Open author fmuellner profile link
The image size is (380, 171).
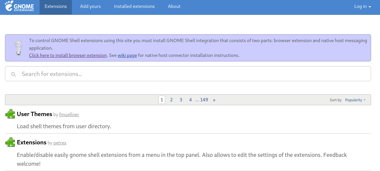(x=69, y=114)
